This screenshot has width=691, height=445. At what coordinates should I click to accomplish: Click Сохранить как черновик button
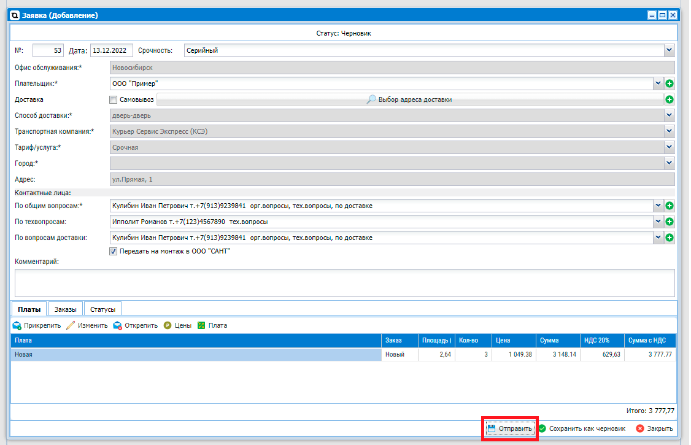[582, 428]
